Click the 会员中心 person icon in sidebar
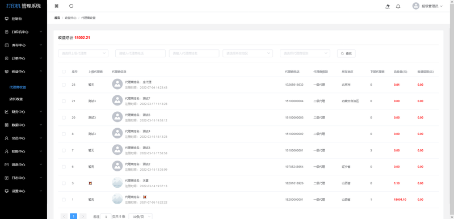This screenshot has height=219, width=454. pos(7,138)
